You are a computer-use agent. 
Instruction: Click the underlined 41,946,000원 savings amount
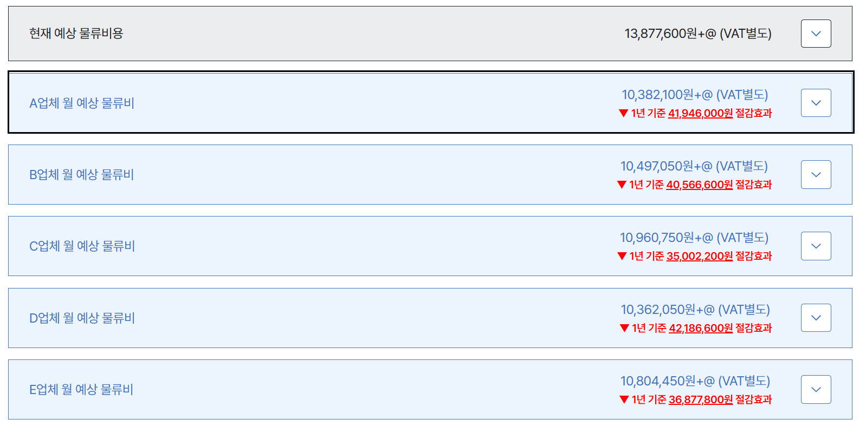pyautogui.click(x=700, y=113)
